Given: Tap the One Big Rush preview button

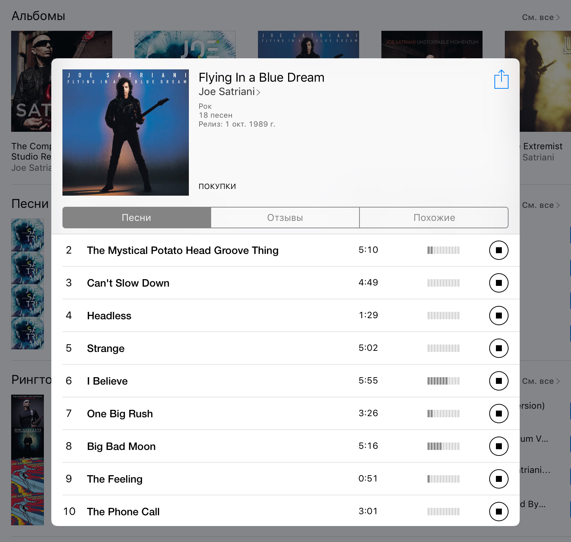Looking at the screenshot, I should pos(499,414).
